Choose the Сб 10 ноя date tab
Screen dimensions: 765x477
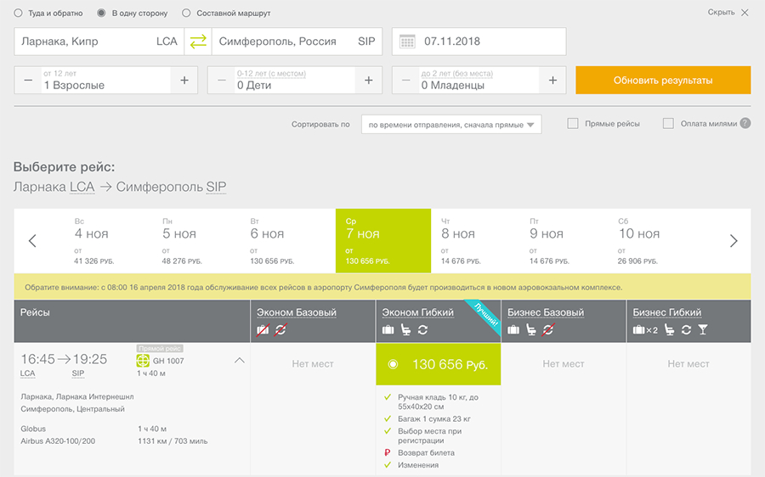pyautogui.click(x=654, y=241)
